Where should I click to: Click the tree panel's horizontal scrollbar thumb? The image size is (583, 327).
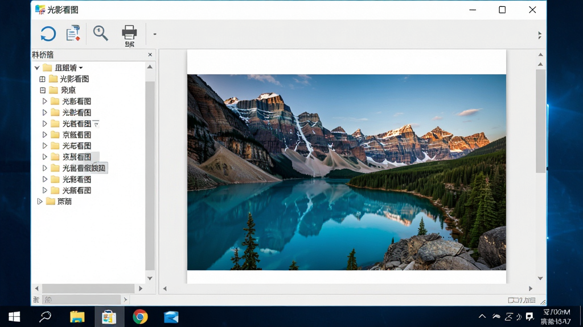pyautogui.click(x=88, y=288)
